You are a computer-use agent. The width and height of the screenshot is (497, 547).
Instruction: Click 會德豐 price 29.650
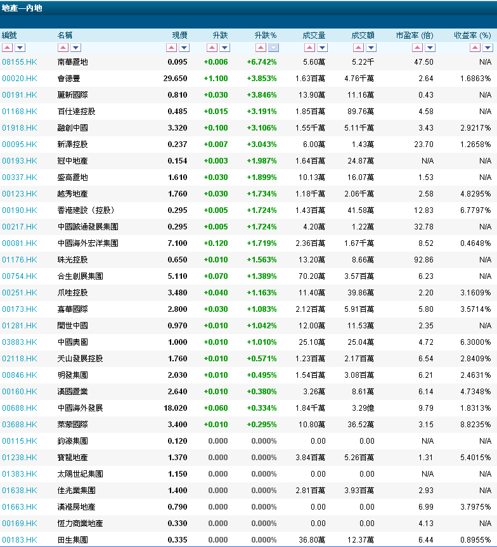pyautogui.click(x=175, y=79)
